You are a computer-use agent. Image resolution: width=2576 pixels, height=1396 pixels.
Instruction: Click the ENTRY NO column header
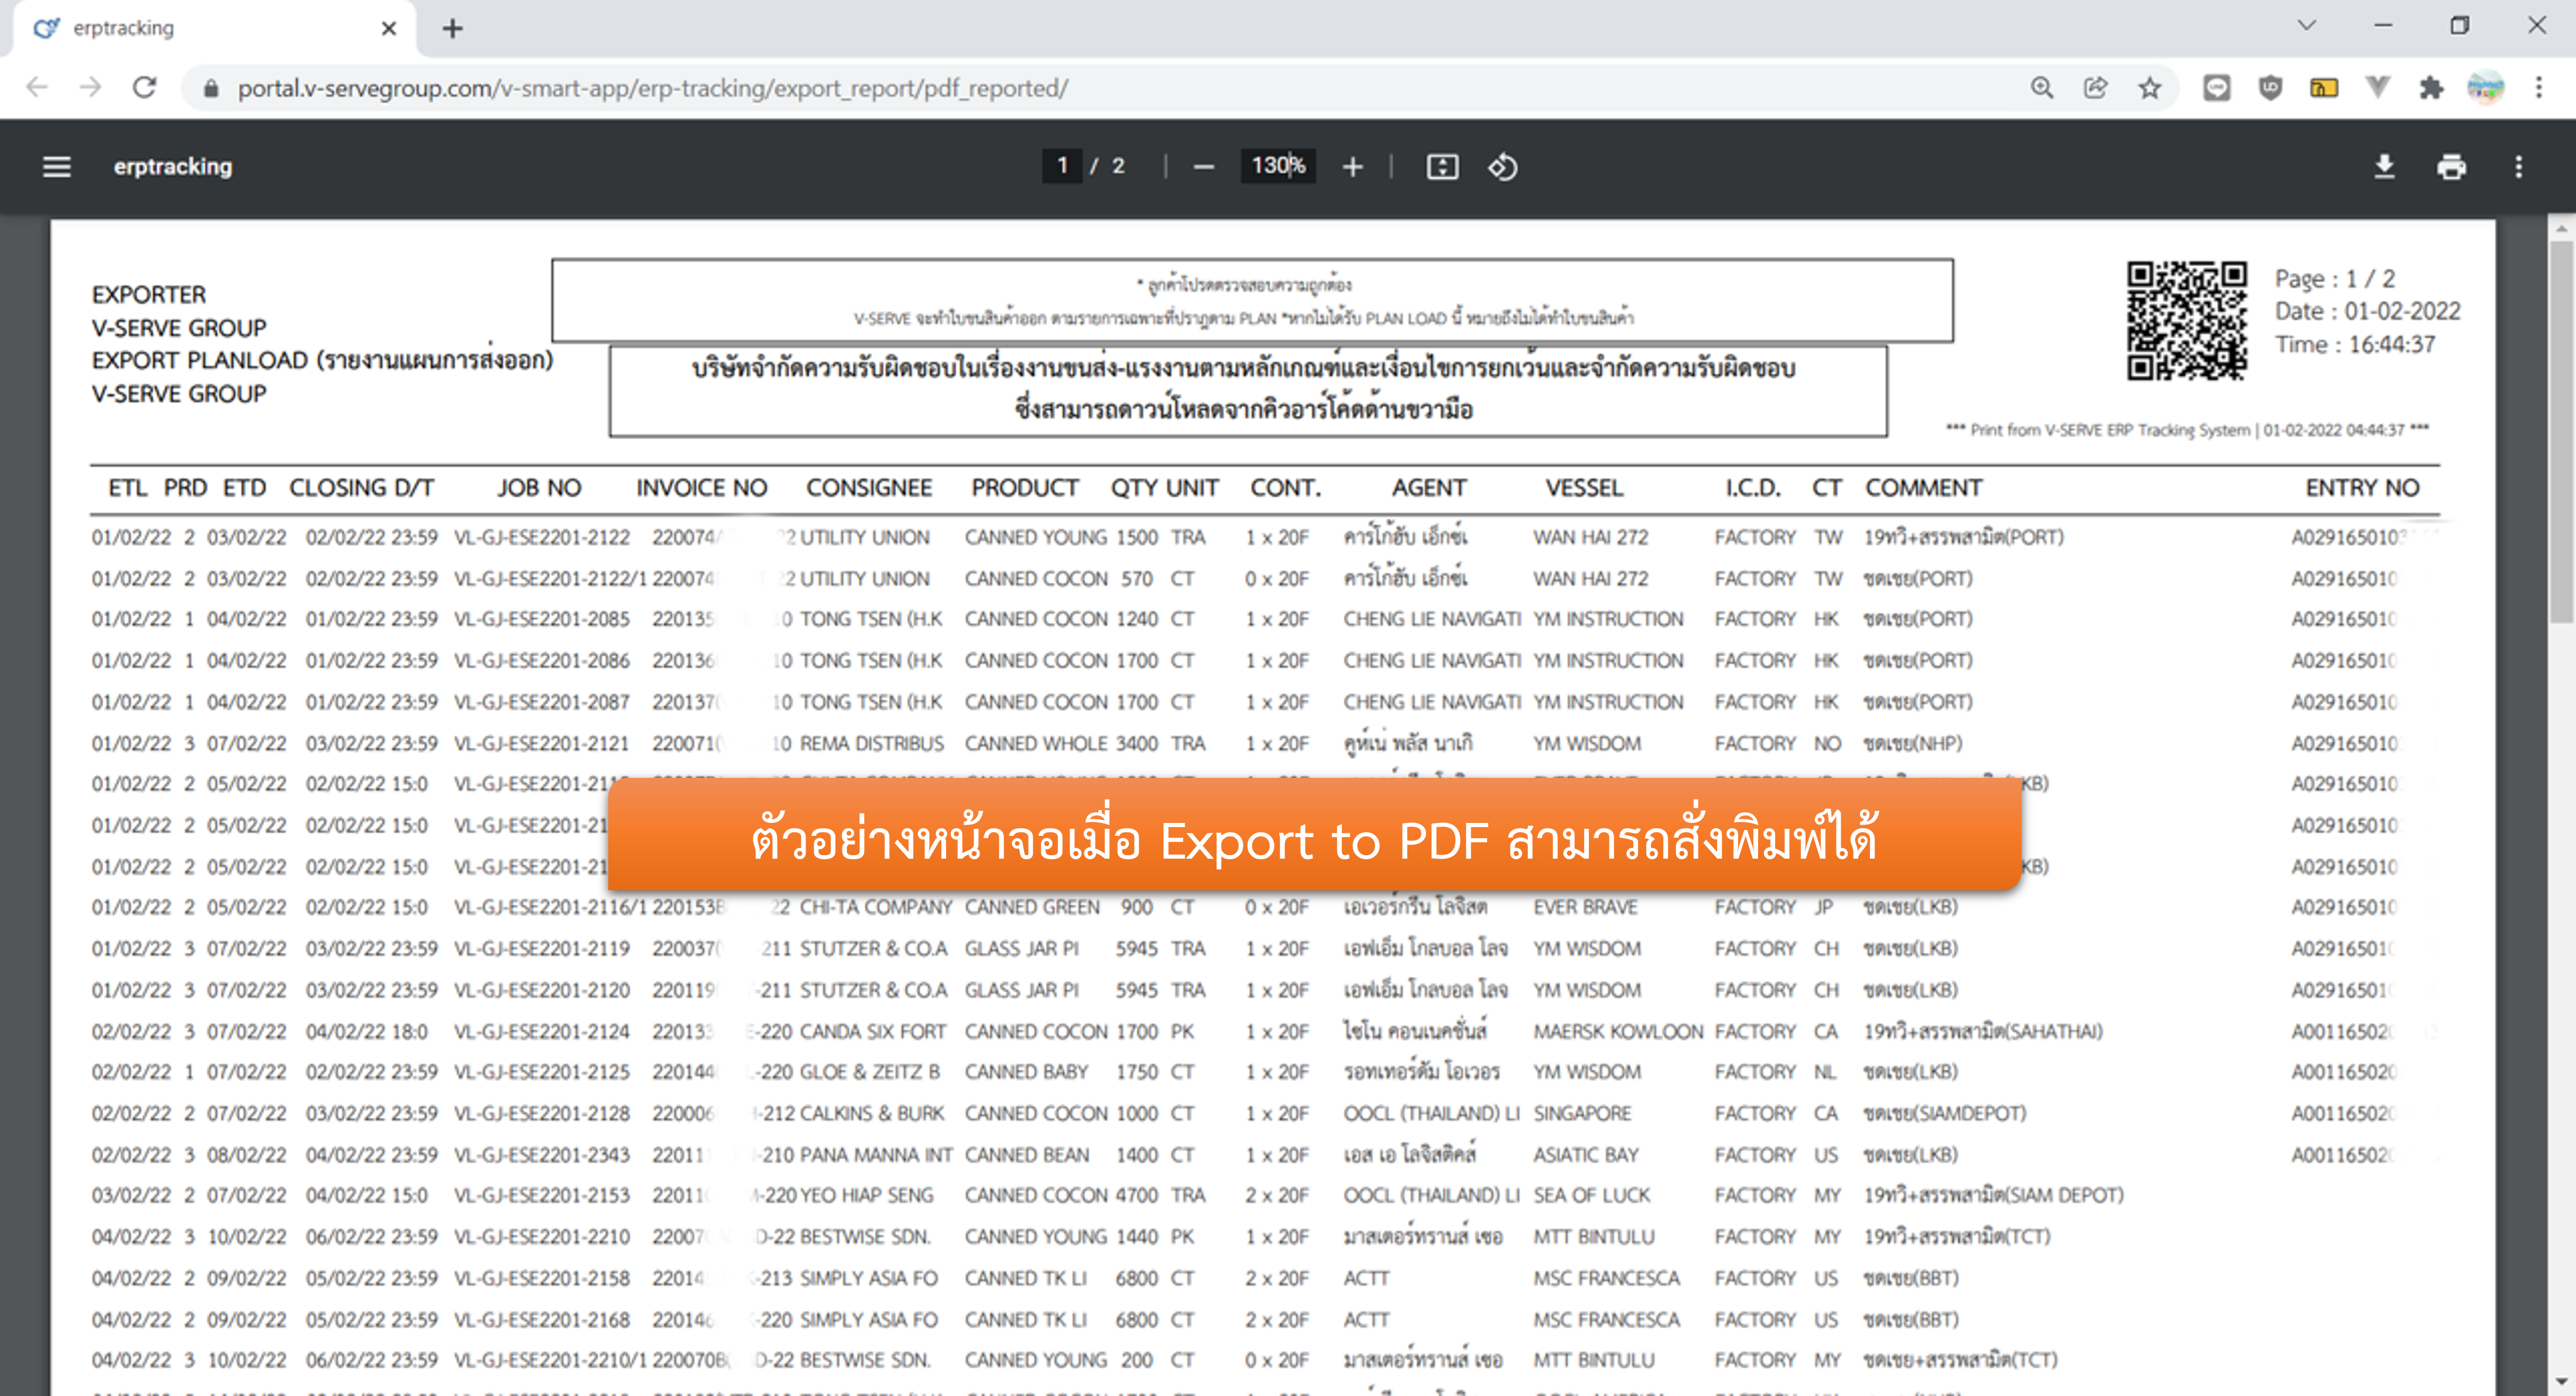[2362, 488]
